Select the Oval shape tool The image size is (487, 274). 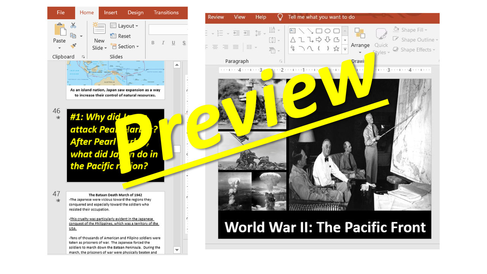328,31
